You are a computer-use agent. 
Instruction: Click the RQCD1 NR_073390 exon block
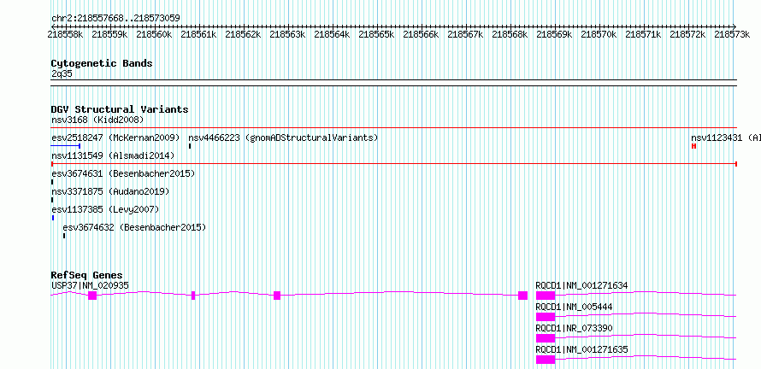pos(546,338)
